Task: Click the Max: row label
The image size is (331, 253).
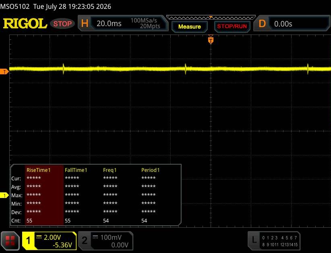Action: pos(17,195)
